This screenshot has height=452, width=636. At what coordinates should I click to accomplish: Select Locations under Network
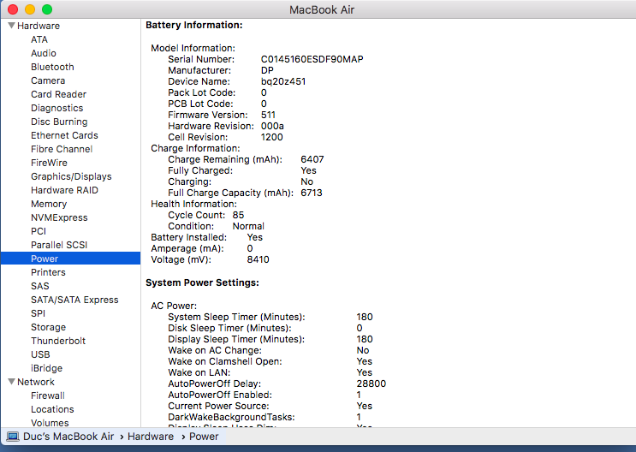(52, 409)
